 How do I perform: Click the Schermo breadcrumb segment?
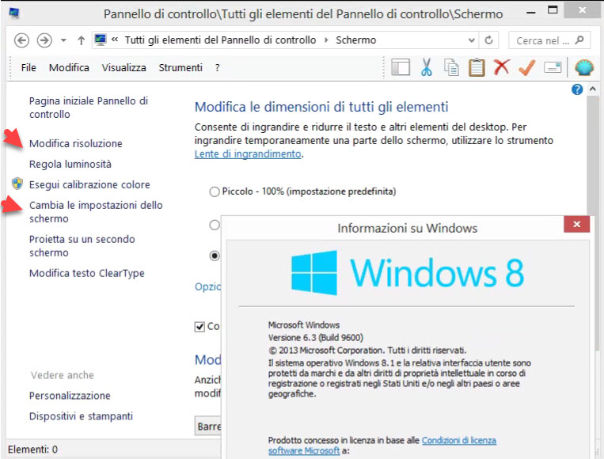click(x=355, y=40)
